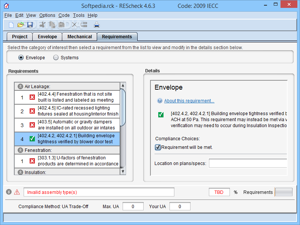Select requirement [402.4.4] Fenestration not site built

[67, 97]
